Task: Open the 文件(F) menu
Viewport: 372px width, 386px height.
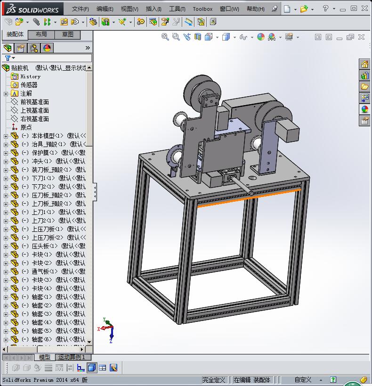Action: [x=80, y=9]
